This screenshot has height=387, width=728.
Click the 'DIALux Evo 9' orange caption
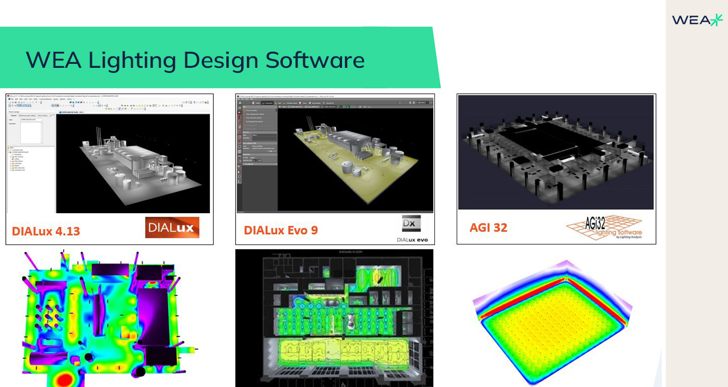pos(281,230)
